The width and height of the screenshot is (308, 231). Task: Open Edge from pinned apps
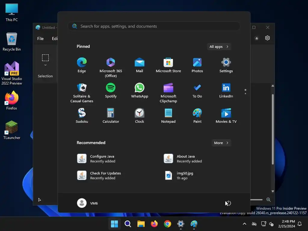click(x=82, y=65)
